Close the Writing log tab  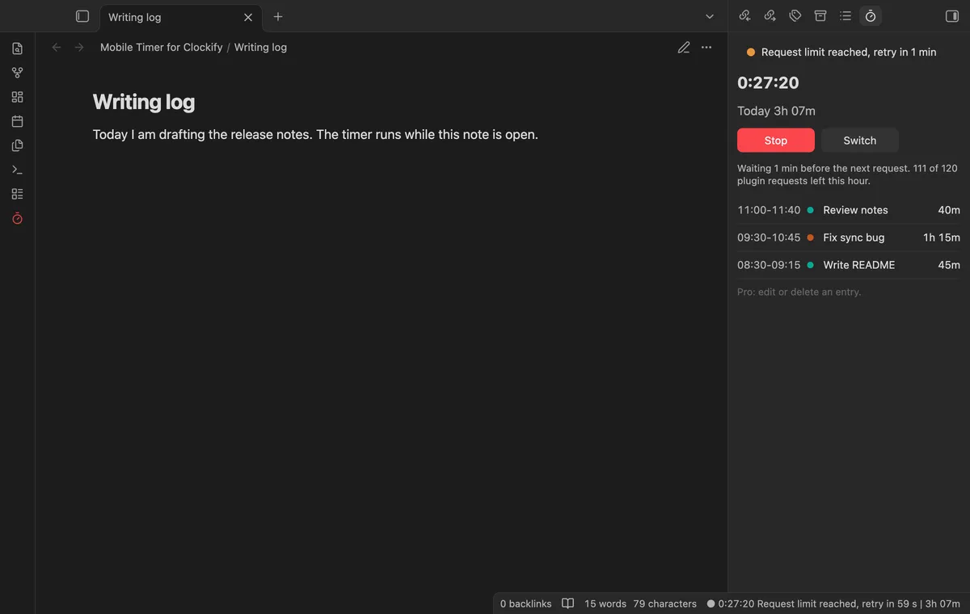pos(248,17)
